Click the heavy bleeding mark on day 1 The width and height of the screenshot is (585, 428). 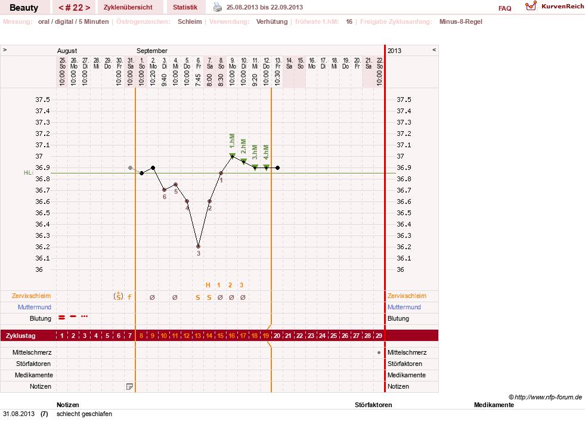tap(61, 317)
